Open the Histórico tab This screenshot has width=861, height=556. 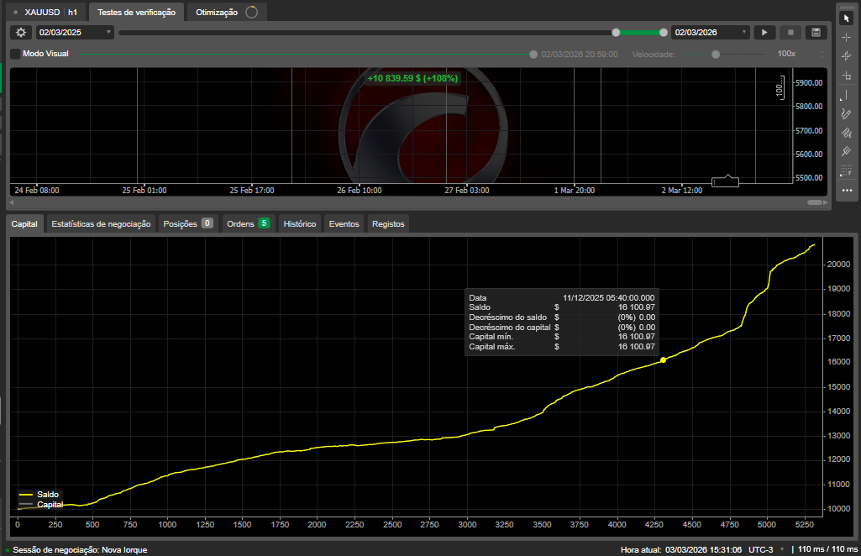point(300,224)
